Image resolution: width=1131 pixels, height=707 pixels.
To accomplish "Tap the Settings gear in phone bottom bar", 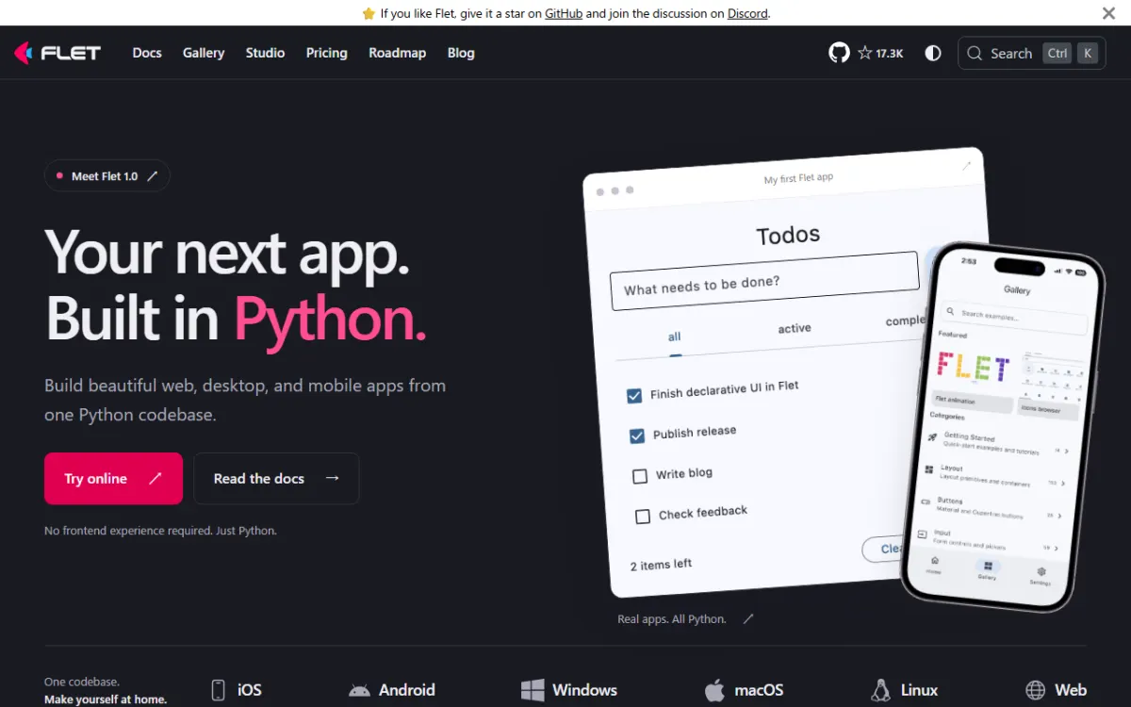I will point(1041,571).
